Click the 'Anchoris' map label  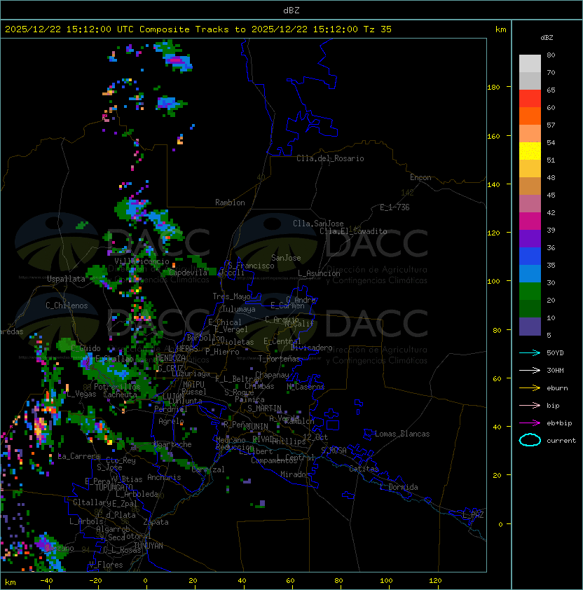[164, 477]
